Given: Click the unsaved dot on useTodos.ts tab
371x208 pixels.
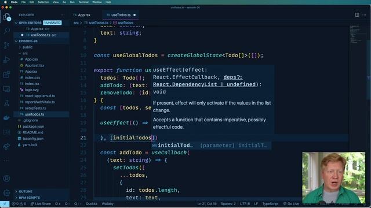Looking at the screenshot, I should pos(134,15).
